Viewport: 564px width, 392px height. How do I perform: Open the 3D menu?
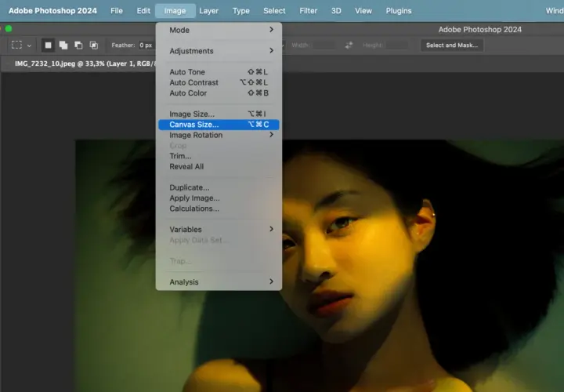336,11
